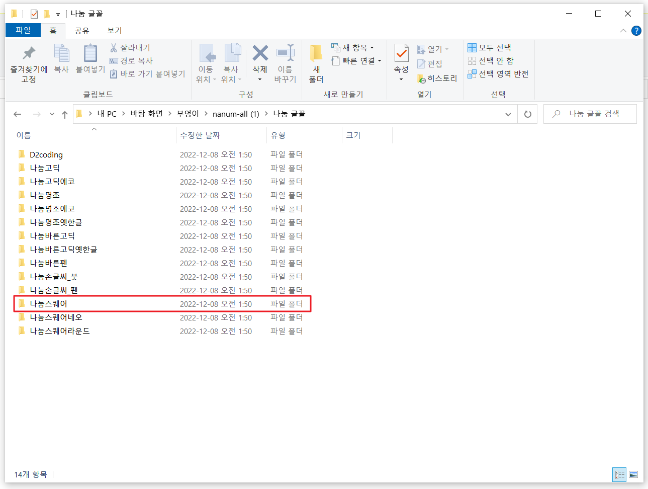Select the 나눔바른펜 folder
648x489 pixels.
point(48,263)
